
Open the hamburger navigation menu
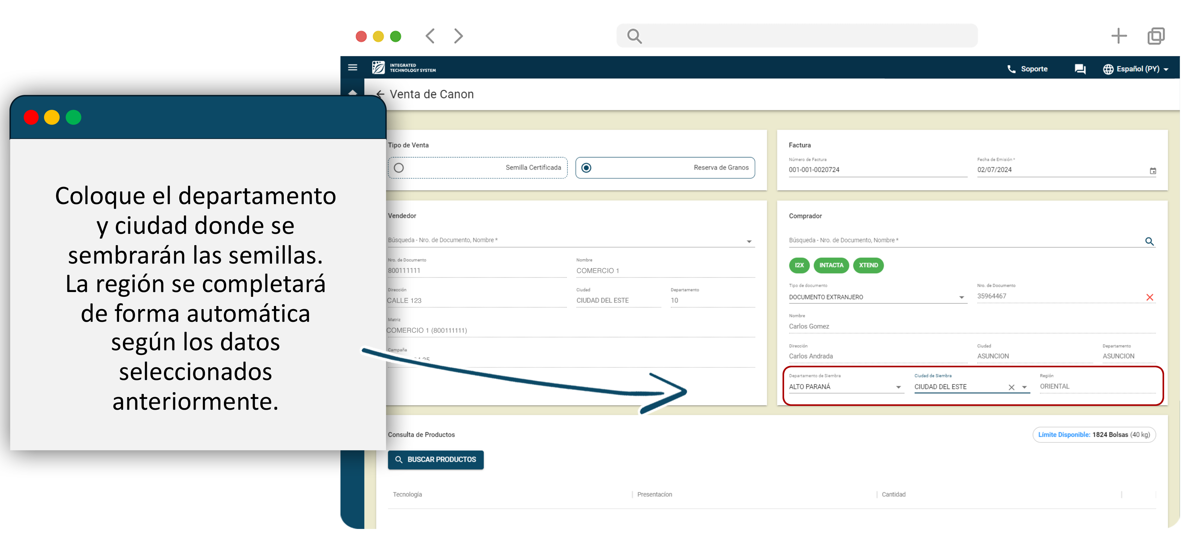tap(352, 67)
